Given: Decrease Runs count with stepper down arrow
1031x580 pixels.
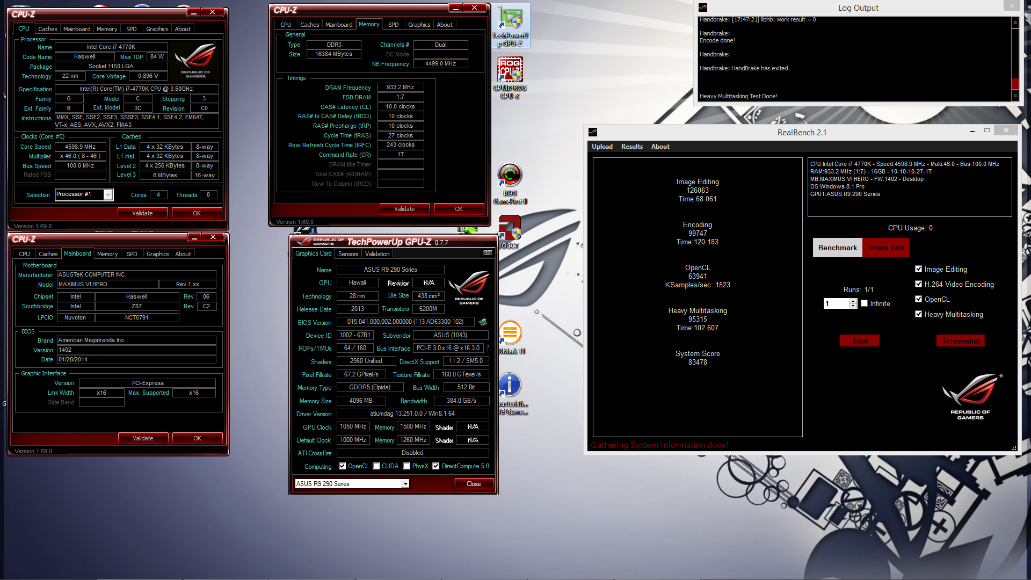Looking at the screenshot, I should (853, 306).
